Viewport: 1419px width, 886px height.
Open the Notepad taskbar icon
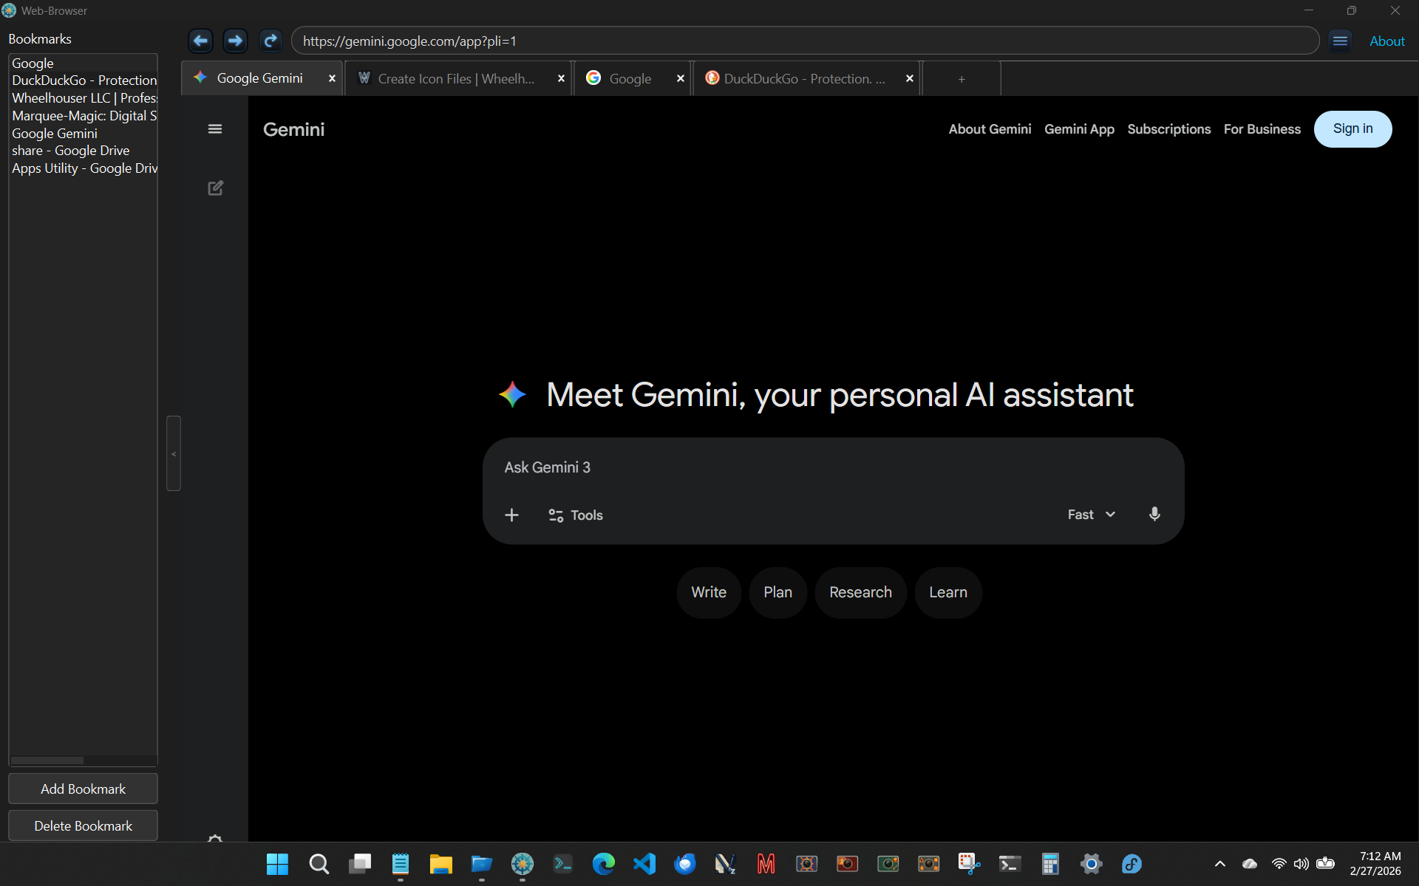pos(401,864)
